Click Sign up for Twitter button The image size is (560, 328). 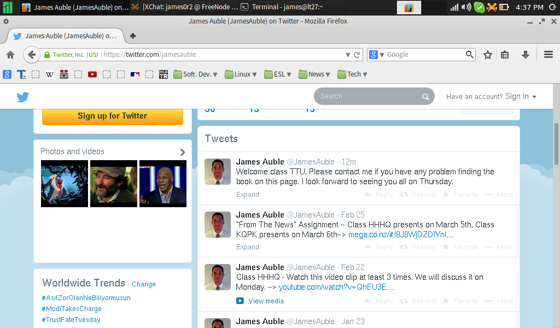(113, 116)
